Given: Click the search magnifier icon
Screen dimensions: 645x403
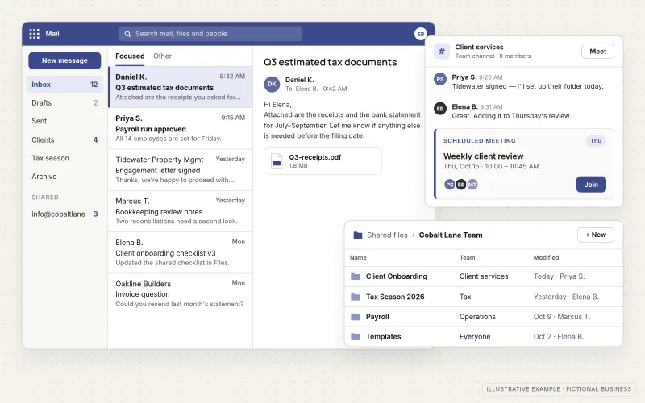Looking at the screenshot, I should coord(127,34).
